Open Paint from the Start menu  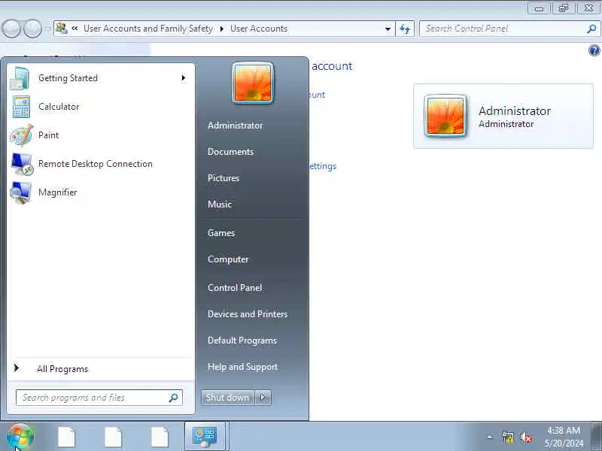(101, 135)
